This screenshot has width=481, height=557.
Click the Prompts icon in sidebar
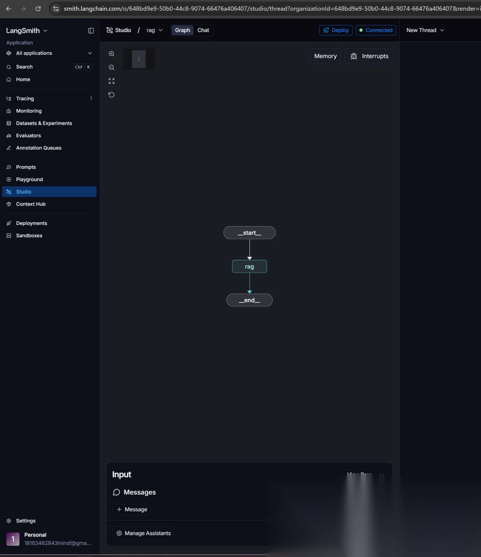point(9,167)
